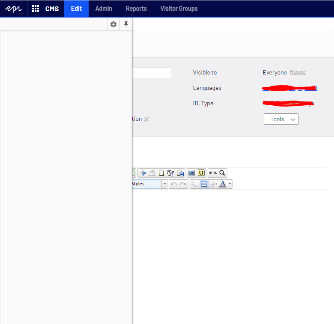Viewport: 334px width, 324px height.
Task: Open the Tools dropdown
Action: pyautogui.click(x=281, y=119)
